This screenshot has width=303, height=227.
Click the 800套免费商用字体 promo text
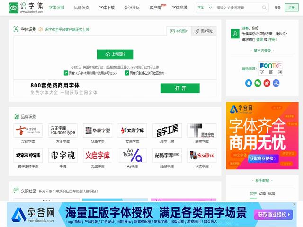click(x=55, y=85)
